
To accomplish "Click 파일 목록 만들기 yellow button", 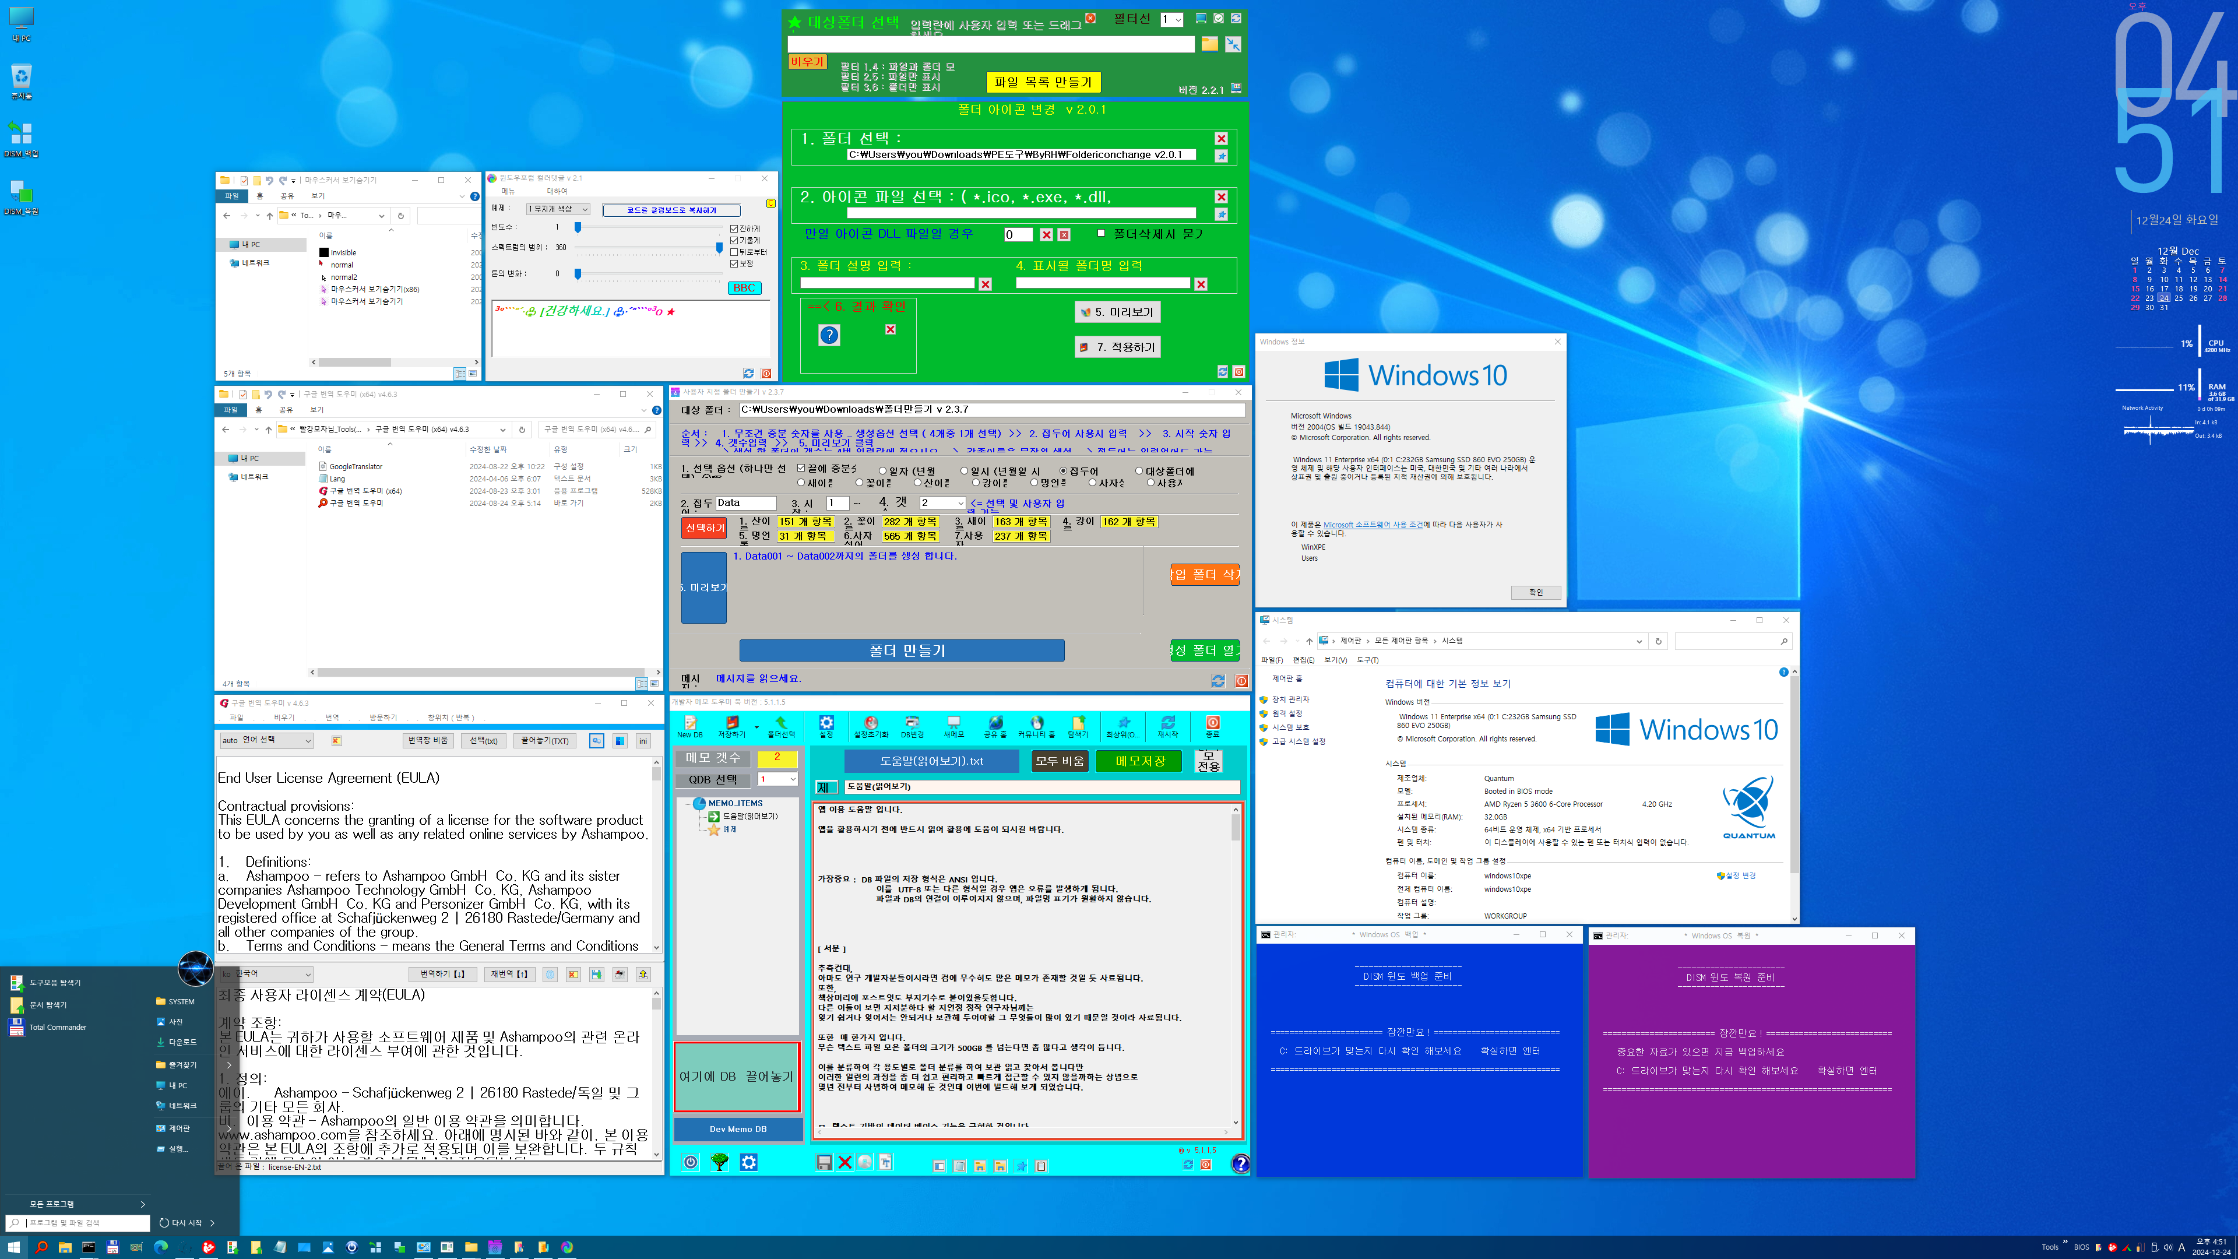I will click(1043, 82).
